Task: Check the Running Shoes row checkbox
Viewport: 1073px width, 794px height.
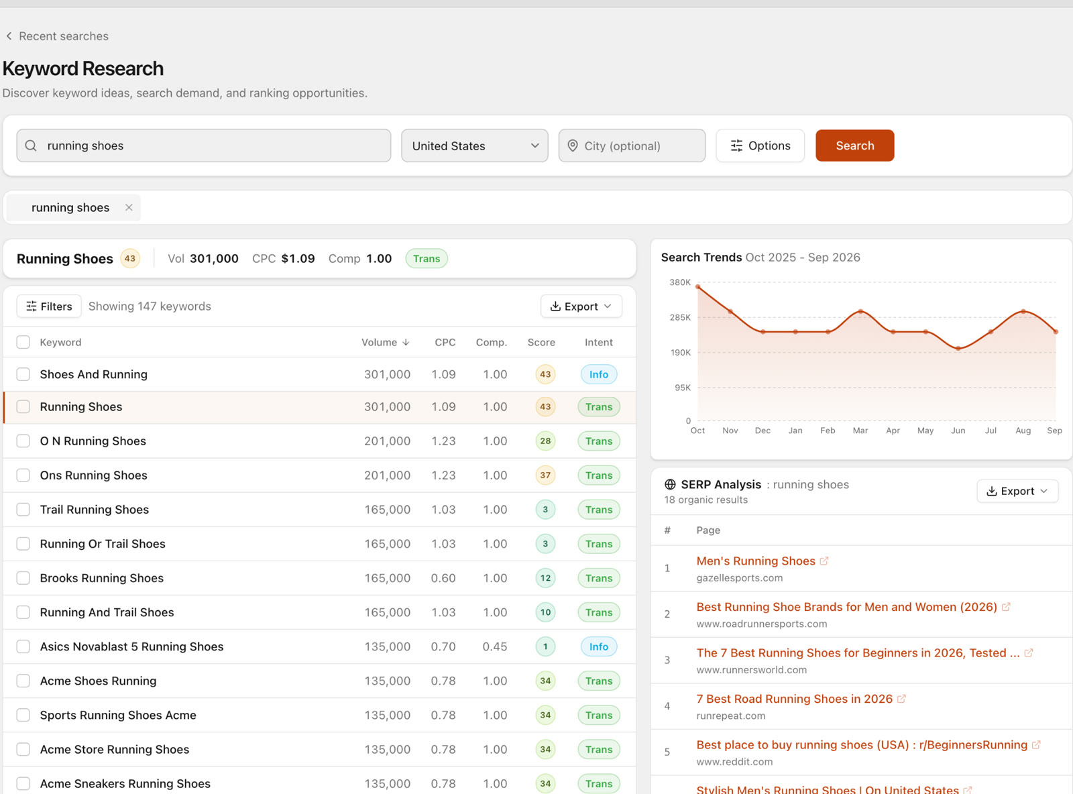Action: [23, 406]
